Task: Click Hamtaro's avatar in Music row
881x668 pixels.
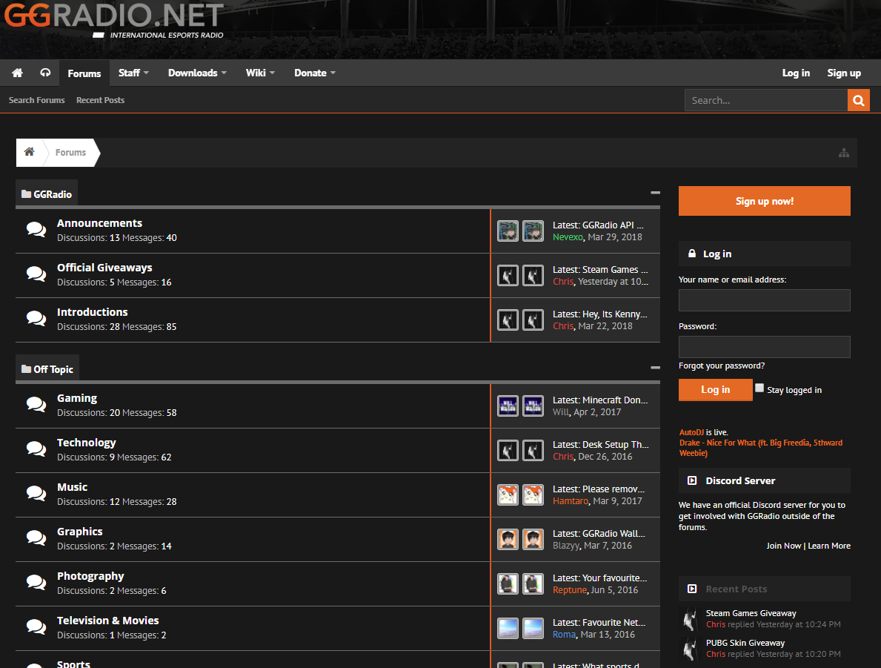Action: click(x=508, y=495)
